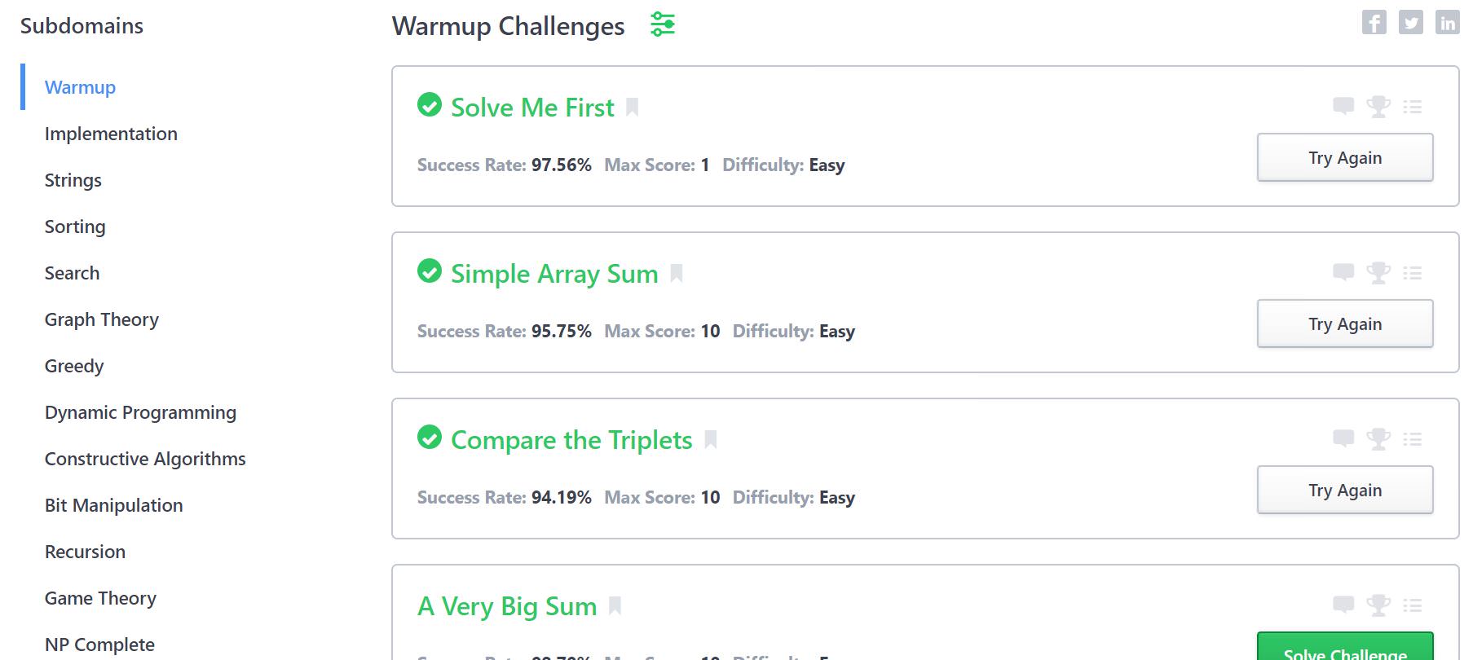Open submissions list icon for Compare the Triplets
This screenshot has height=660, width=1473.
point(1413,439)
